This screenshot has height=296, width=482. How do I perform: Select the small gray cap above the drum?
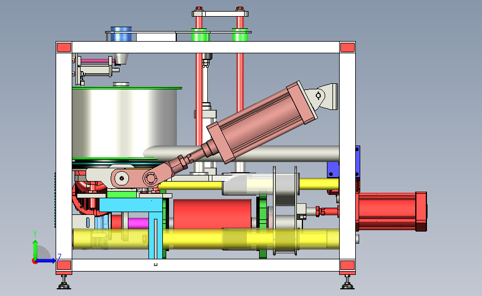coord(121,84)
